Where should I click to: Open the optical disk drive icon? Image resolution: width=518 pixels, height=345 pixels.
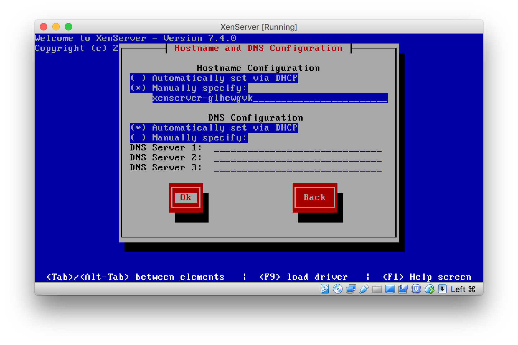click(338, 289)
